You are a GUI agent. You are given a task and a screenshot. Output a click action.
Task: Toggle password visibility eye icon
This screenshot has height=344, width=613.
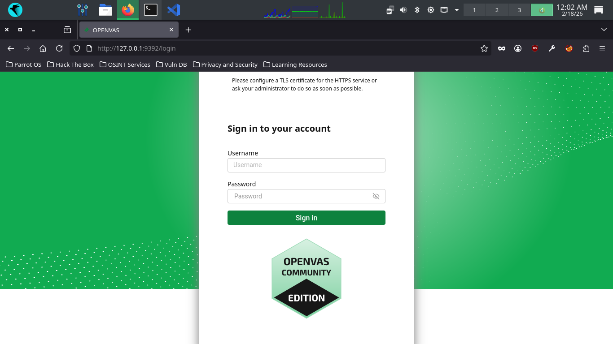(376, 196)
